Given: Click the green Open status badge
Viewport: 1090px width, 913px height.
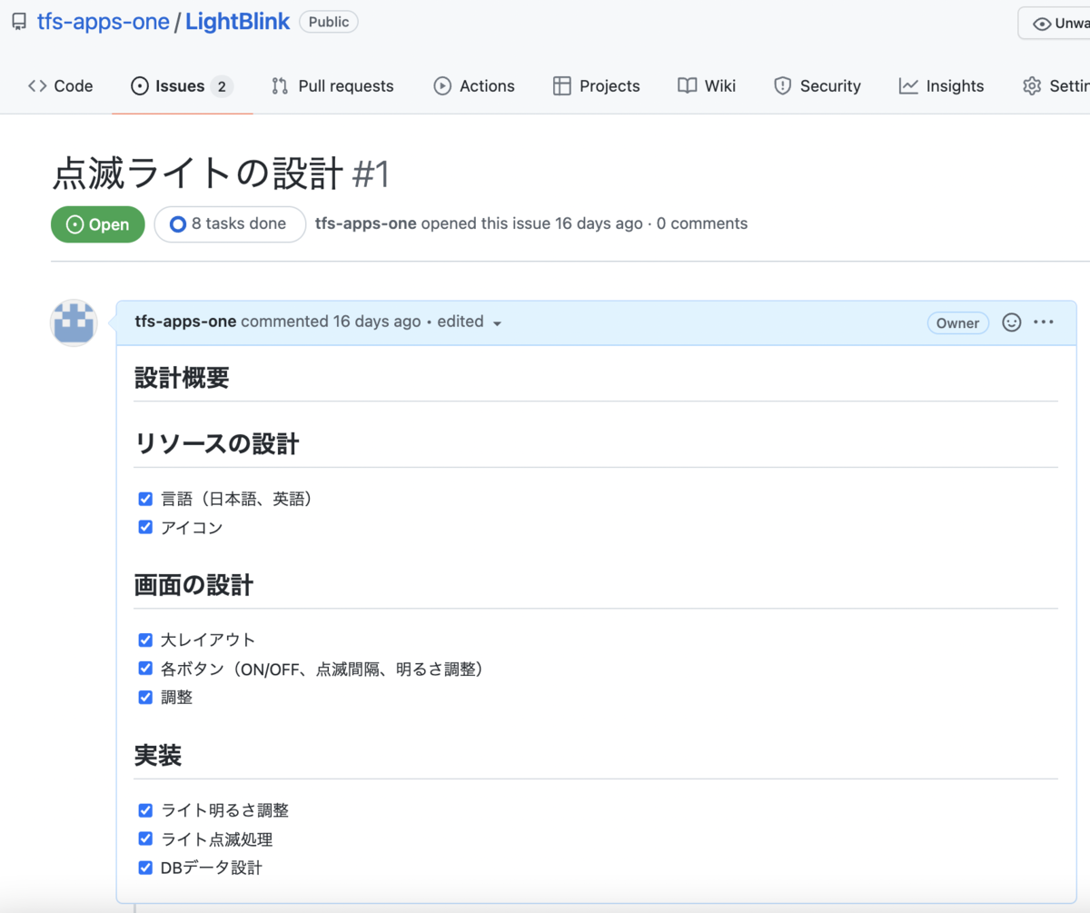Looking at the screenshot, I should tap(98, 224).
